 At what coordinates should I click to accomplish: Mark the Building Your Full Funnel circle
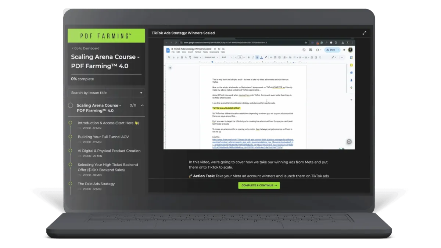(x=70, y=137)
